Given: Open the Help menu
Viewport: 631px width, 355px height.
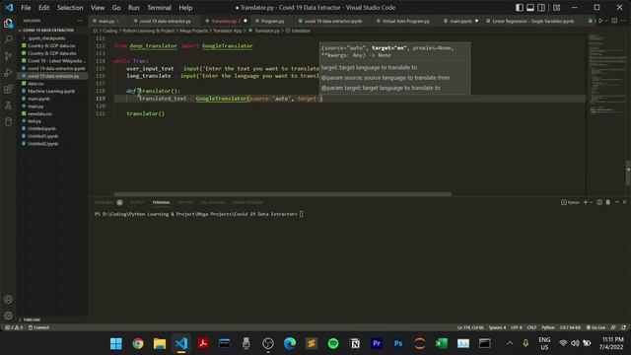Looking at the screenshot, I should (x=185, y=8).
